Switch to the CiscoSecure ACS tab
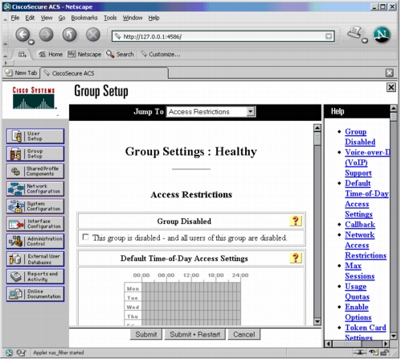The width and height of the screenshot is (401, 360). pyautogui.click(x=104, y=73)
